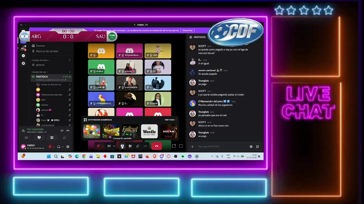The height and width of the screenshot is (204, 364).
Task: Open Windows taskbar search
Action: (56, 156)
